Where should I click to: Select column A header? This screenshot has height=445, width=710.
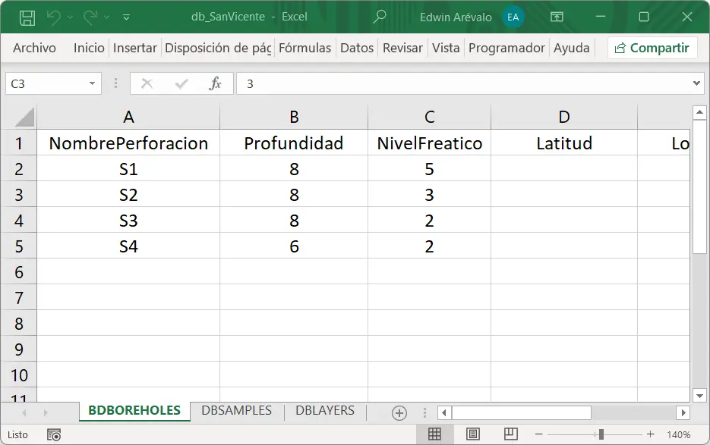pyautogui.click(x=128, y=118)
